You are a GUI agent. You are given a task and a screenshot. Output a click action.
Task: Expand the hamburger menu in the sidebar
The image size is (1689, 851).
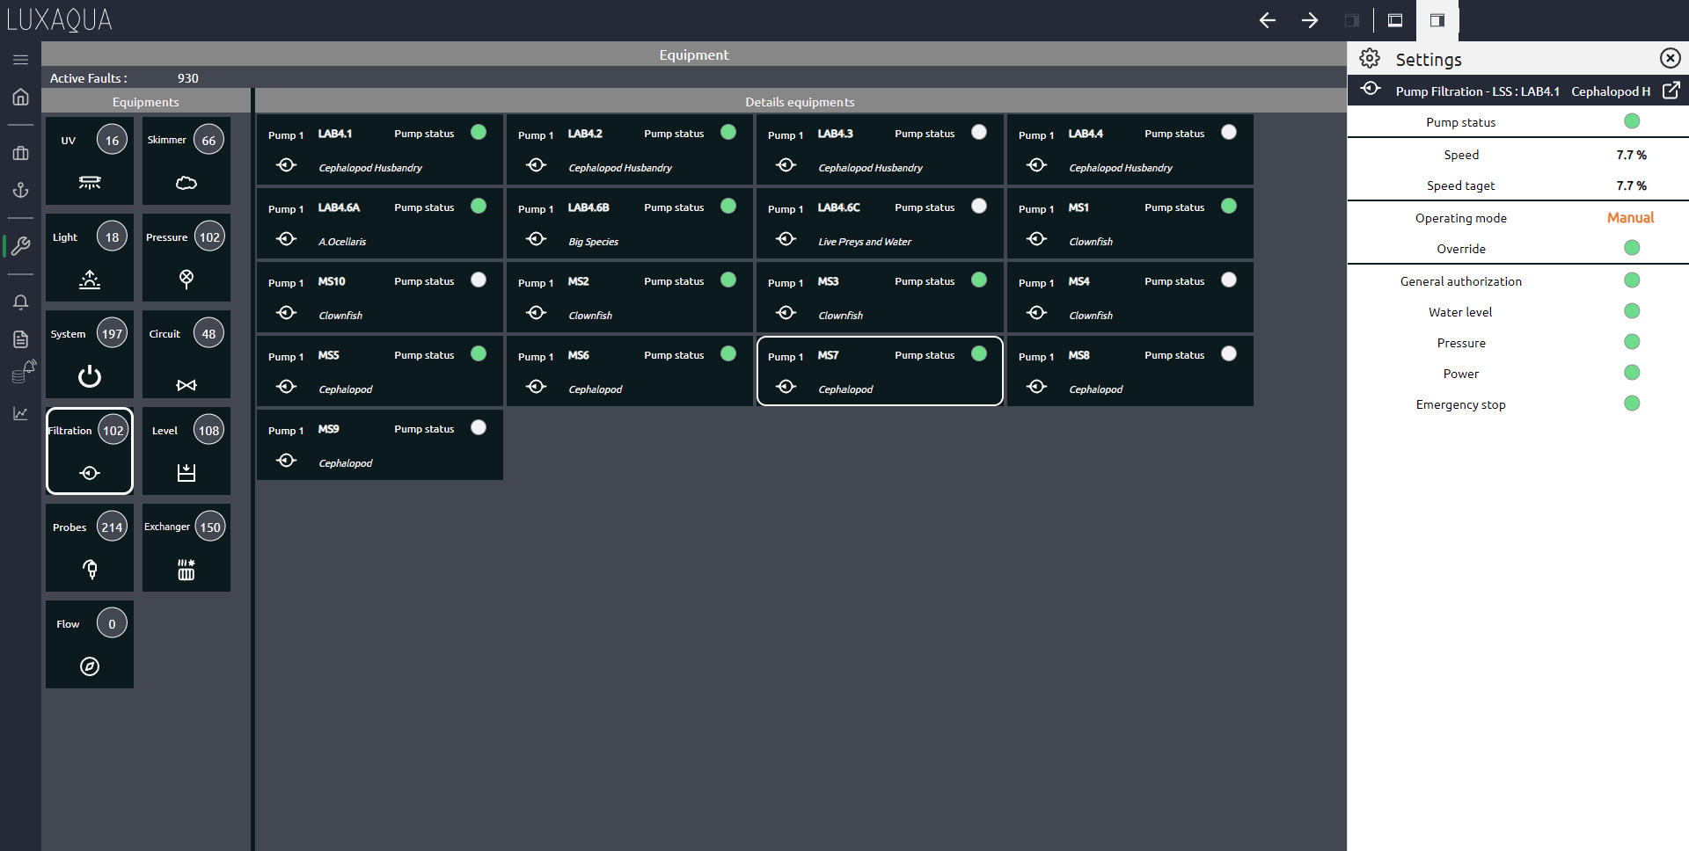20,59
